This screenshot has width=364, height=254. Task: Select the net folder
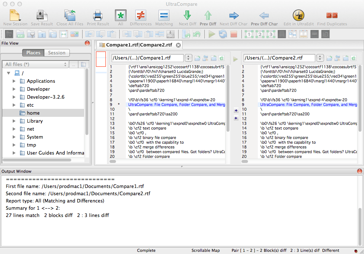(43, 129)
